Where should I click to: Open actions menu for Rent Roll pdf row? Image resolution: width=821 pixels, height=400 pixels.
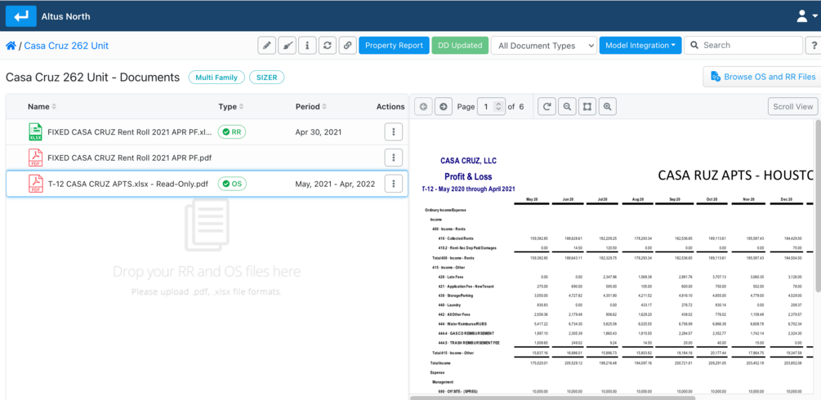pyautogui.click(x=393, y=157)
